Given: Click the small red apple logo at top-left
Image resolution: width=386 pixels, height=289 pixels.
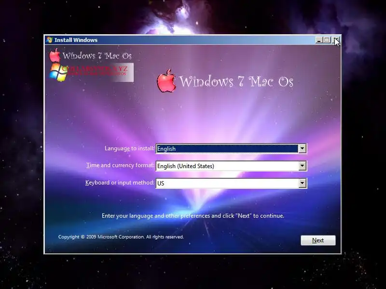Looking at the screenshot, I should [55, 55].
